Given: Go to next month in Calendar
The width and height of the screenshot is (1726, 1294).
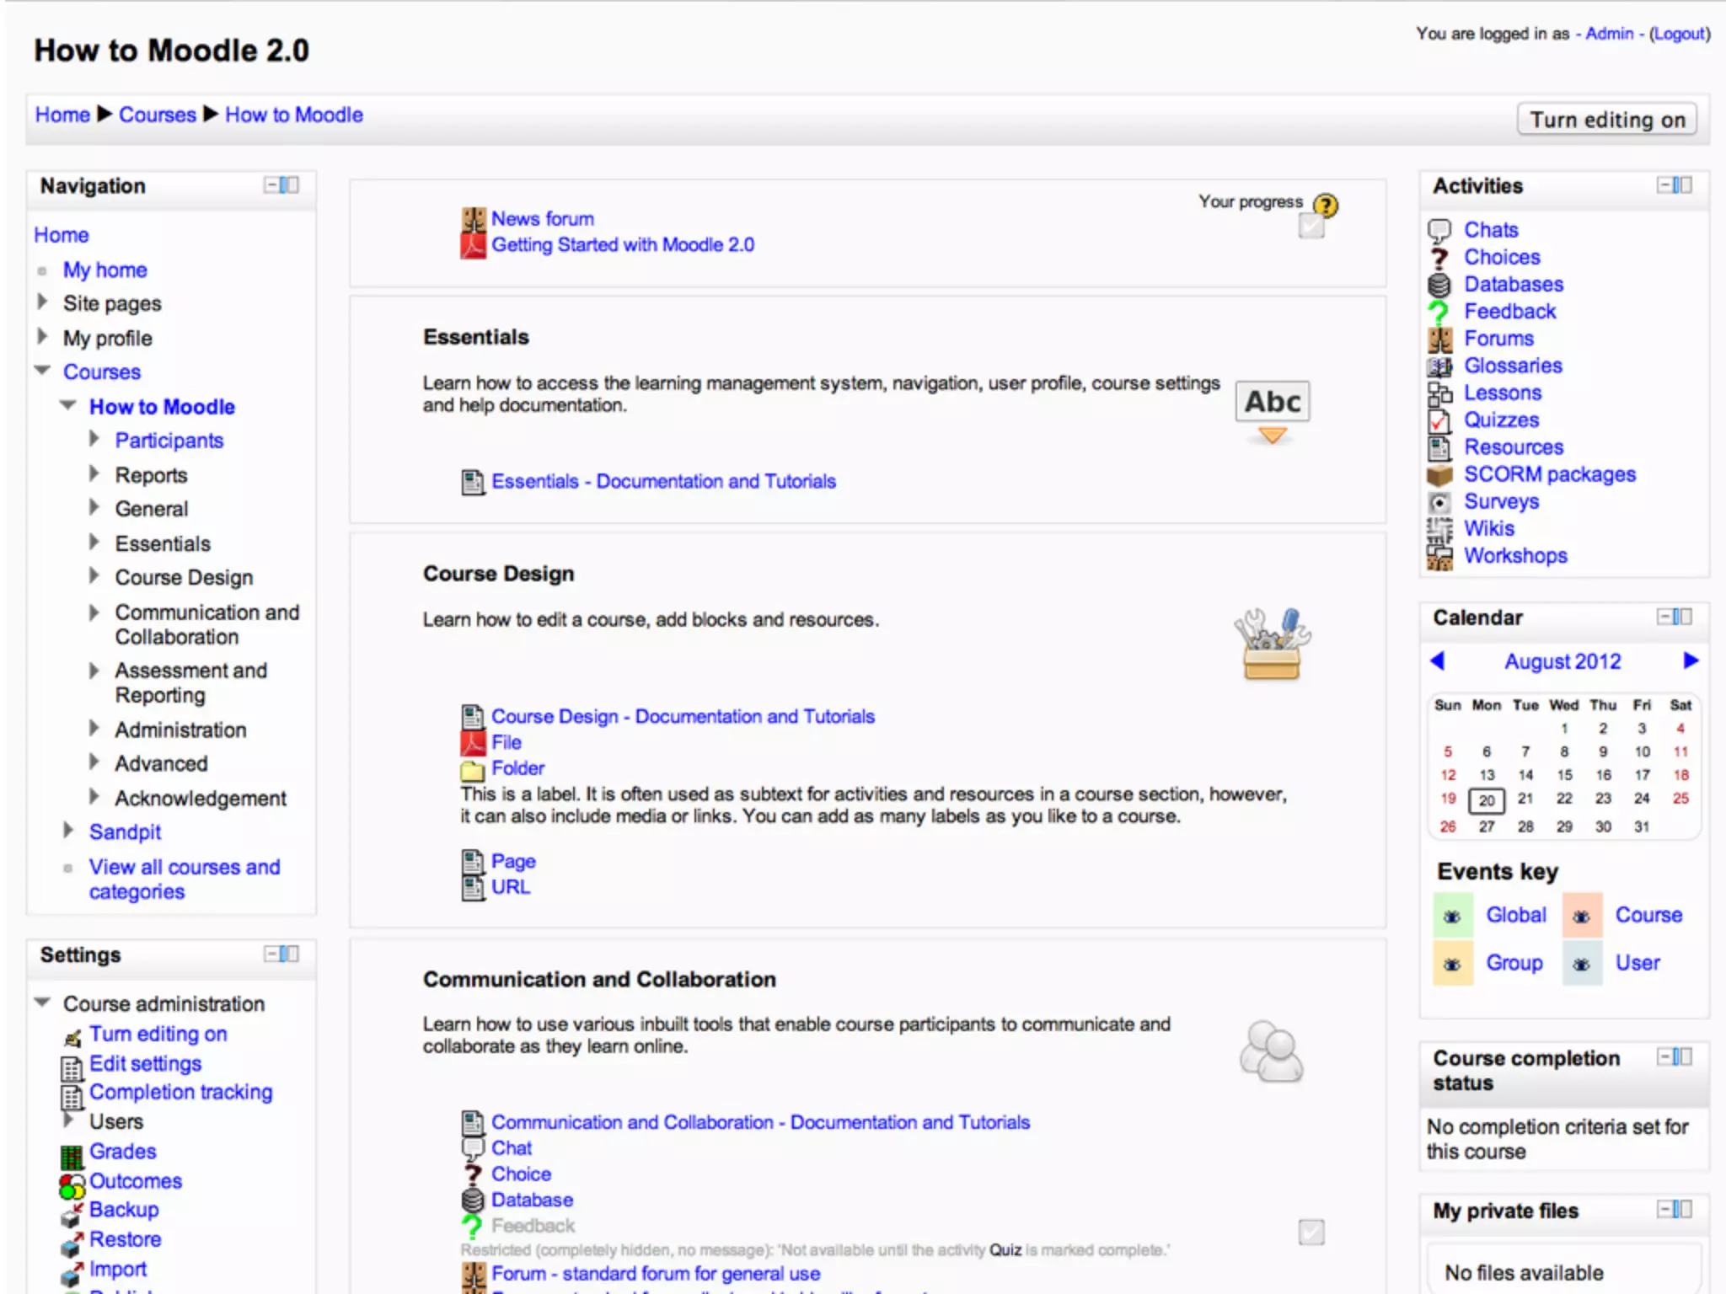Looking at the screenshot, I should click(x=1690, y=660).
